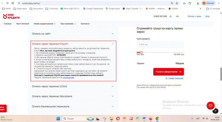Expand Оплата через термінал Monobank section
The height and width of the screenshot is (122, 222).
click(73, 96)
